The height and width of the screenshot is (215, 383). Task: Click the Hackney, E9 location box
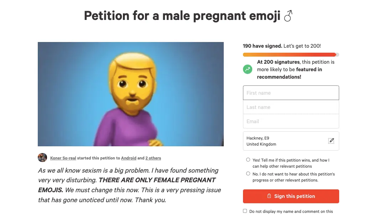tap(285, 141)
